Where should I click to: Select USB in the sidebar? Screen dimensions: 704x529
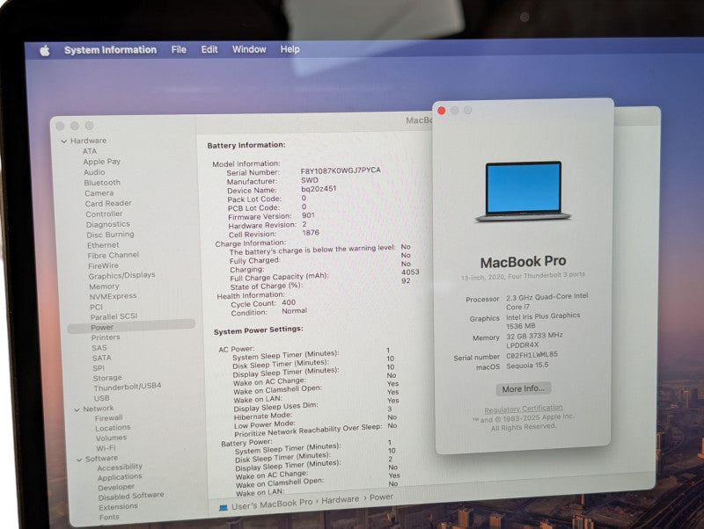tap(101, 398)
